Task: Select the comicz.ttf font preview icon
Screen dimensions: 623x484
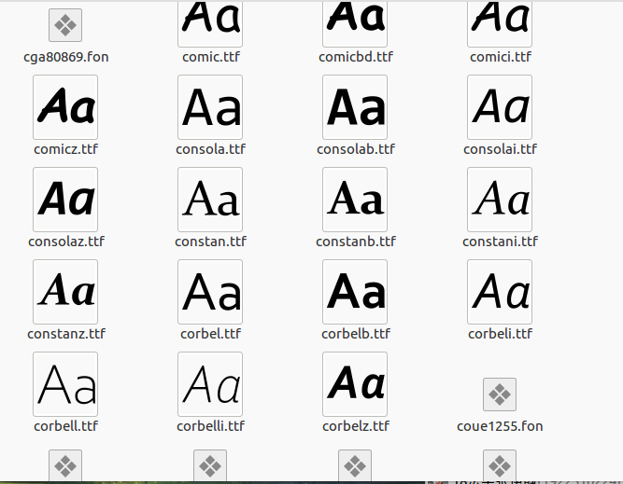Action: (x=65, y=107)
